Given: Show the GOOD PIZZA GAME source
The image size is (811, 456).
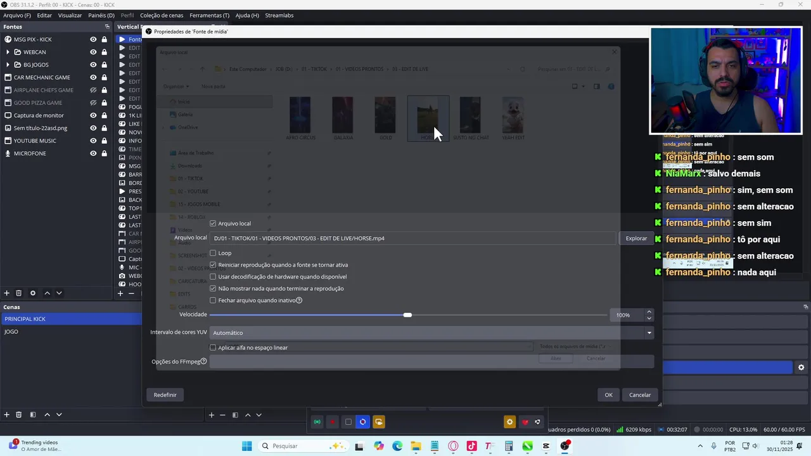Looking at the screenshot, I should tap(93, 103).
